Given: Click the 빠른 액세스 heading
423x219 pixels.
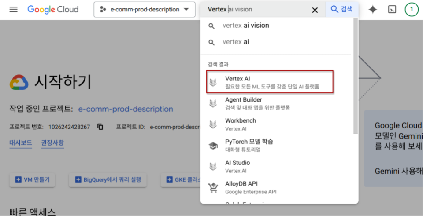Looking at the screenshot, I should pyautogui.click(x=32, y=212).
